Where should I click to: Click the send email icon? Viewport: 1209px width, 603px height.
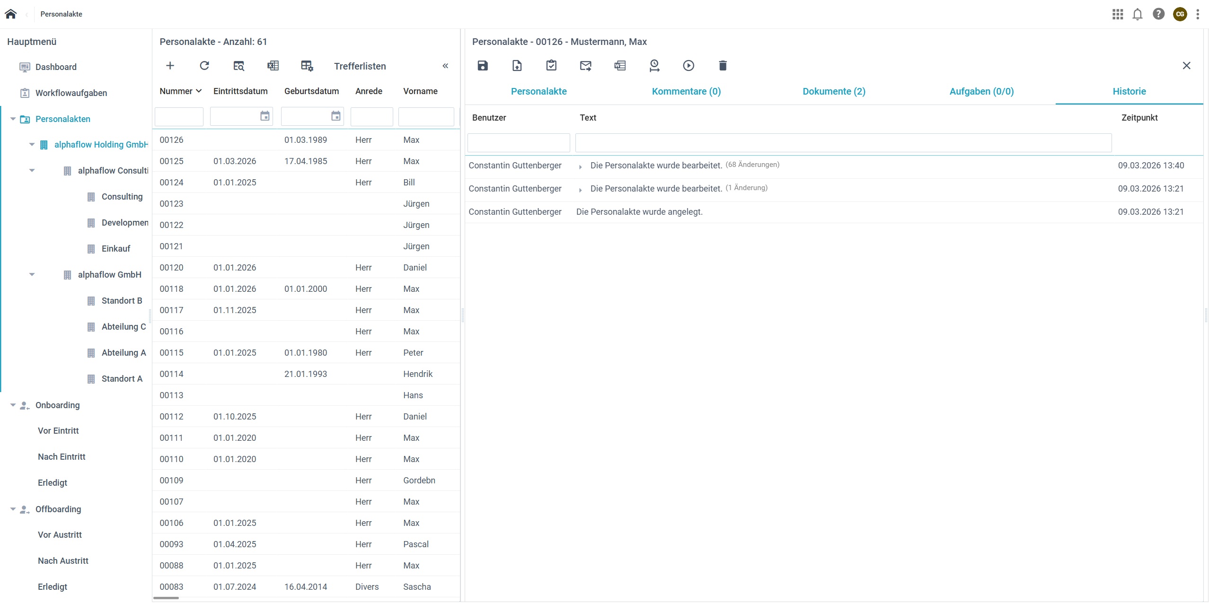click(585, 66)
